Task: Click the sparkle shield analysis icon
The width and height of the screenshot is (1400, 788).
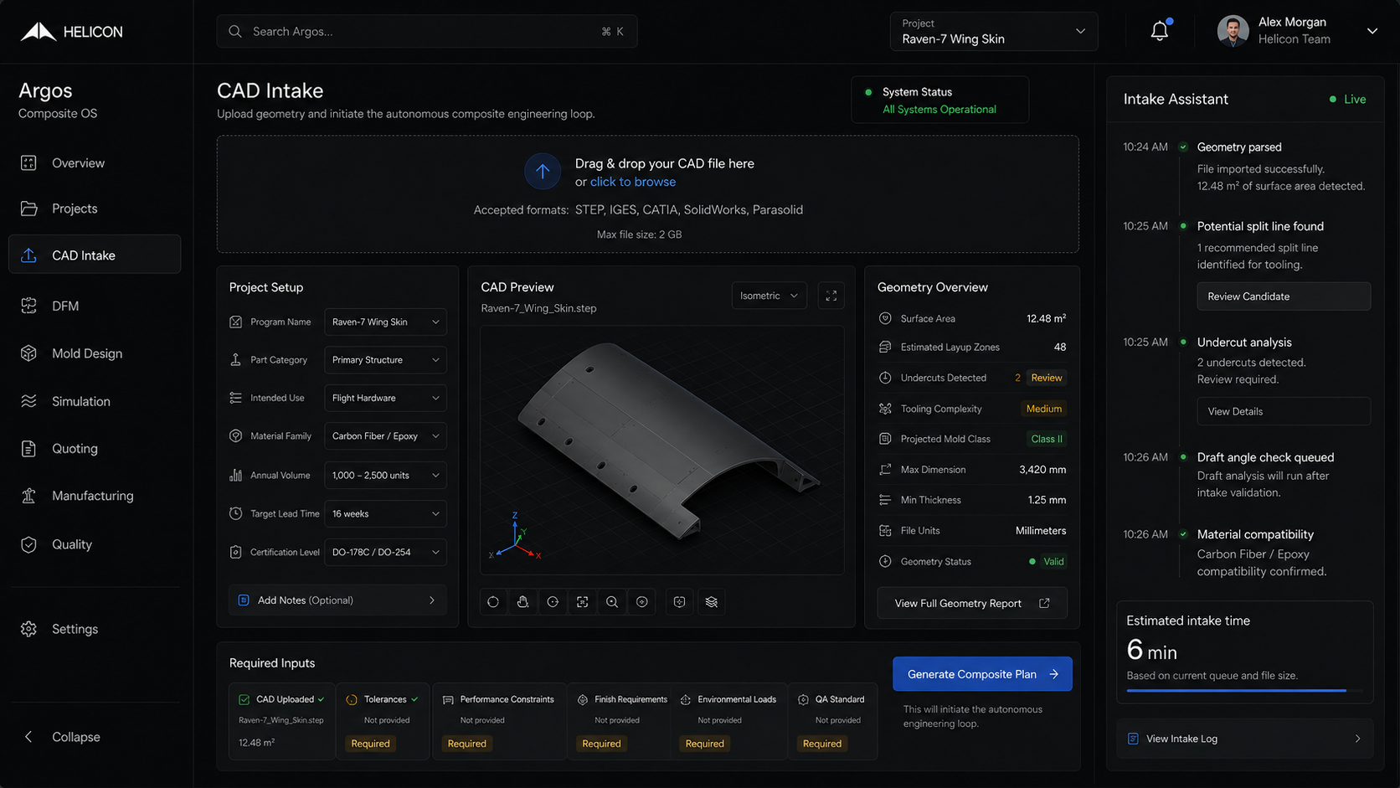Action: (680, 602)
